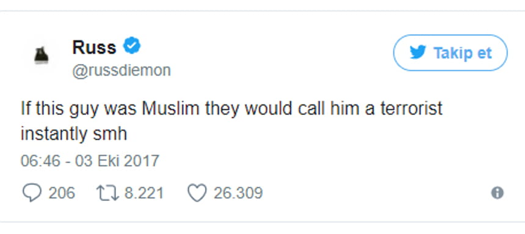Click the blue verified badge next to Russ
The height and width of the screenshot is (234, 525).
(132, 46)
